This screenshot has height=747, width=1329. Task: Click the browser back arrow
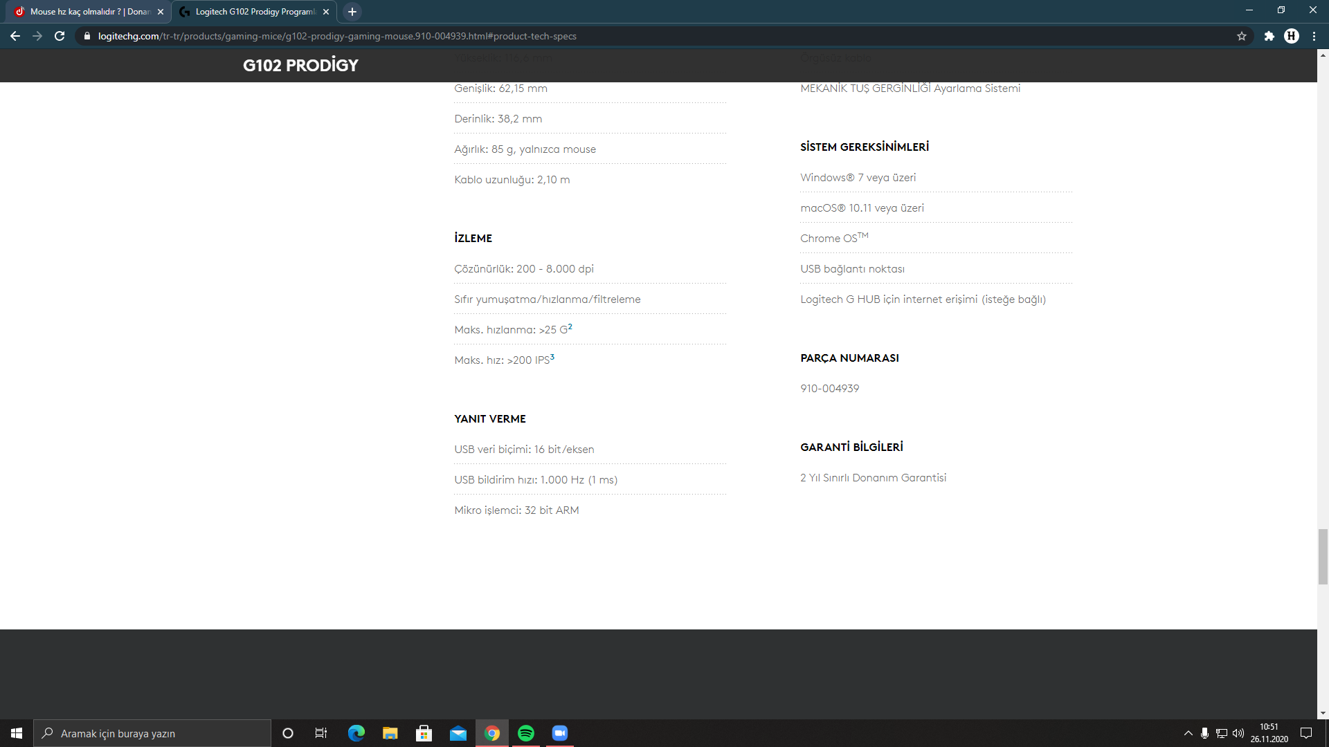15,36
